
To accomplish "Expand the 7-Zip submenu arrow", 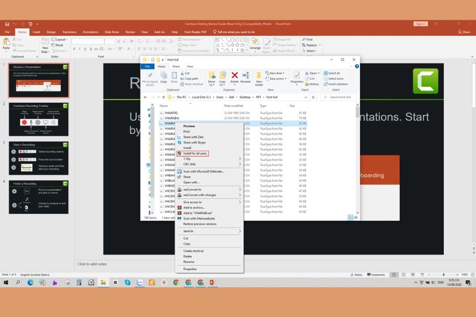I will tap(240, 159).
